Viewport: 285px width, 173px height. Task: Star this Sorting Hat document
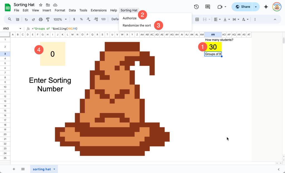coord(41,5)
